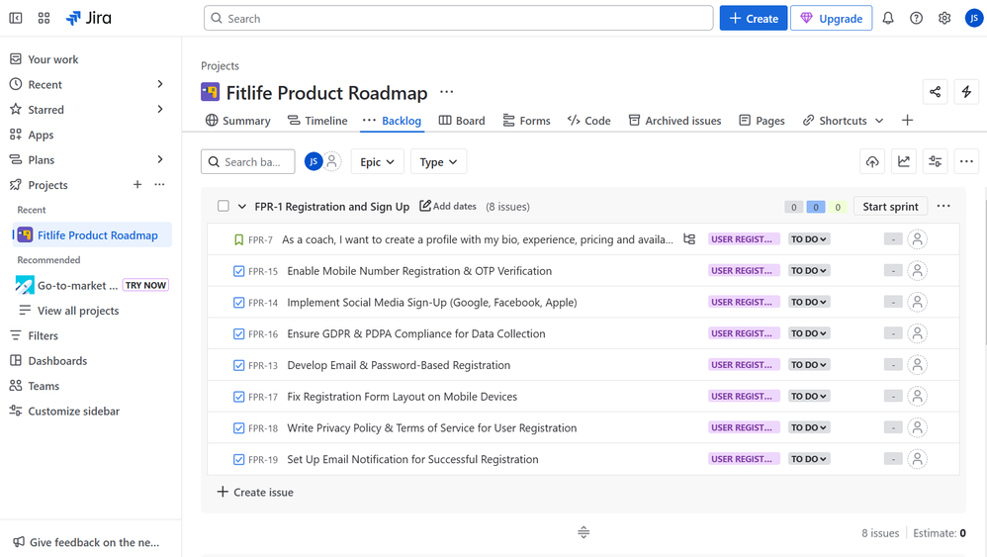The image size is (987, 557).
Task: Switch to the Timeline tab
Action: [317, 121]
